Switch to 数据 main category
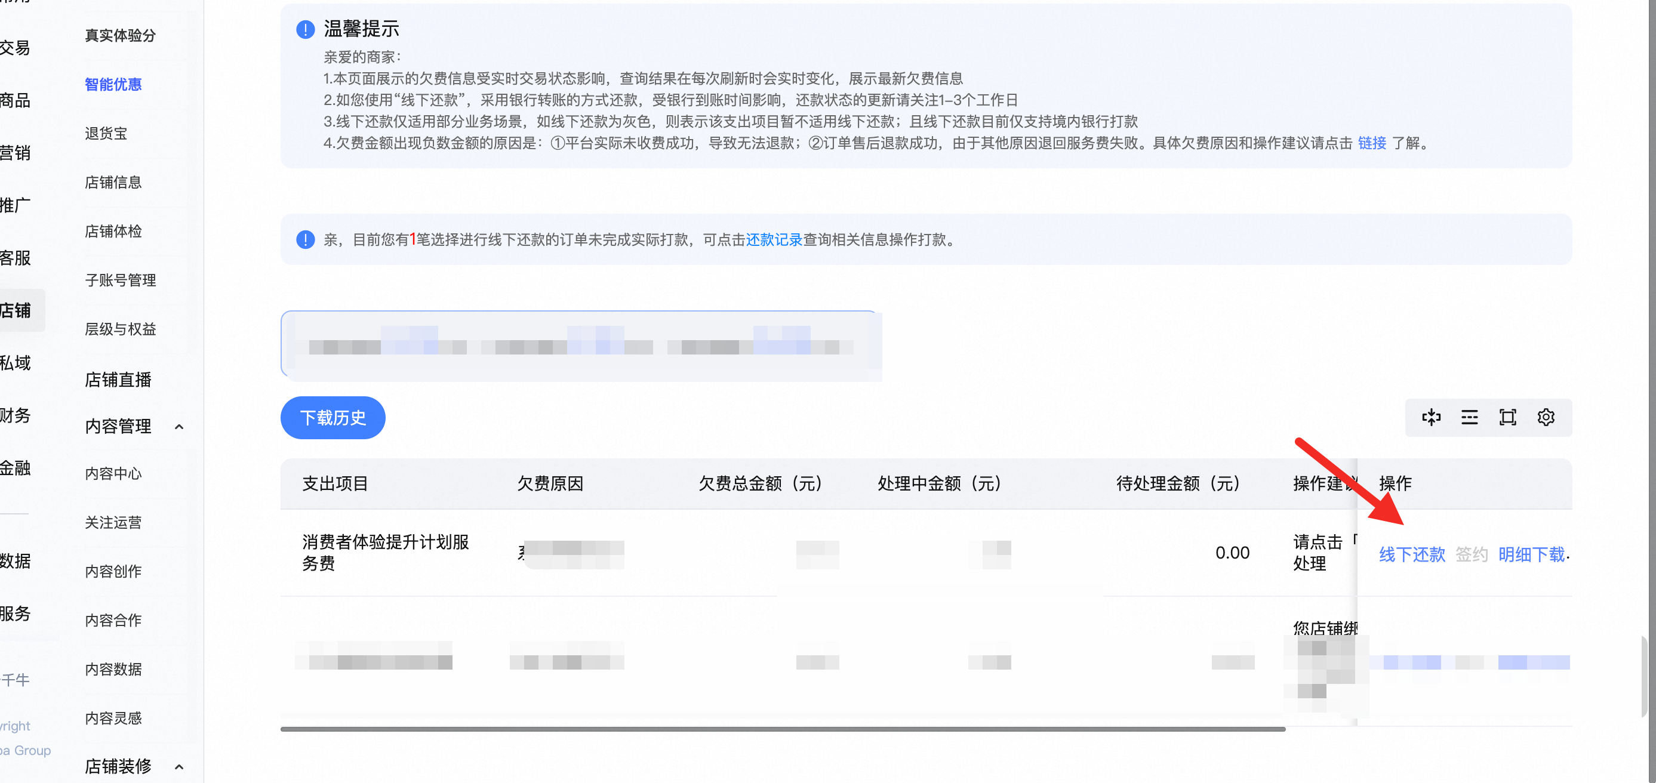1656x783 pixels. tap(16, 560)
